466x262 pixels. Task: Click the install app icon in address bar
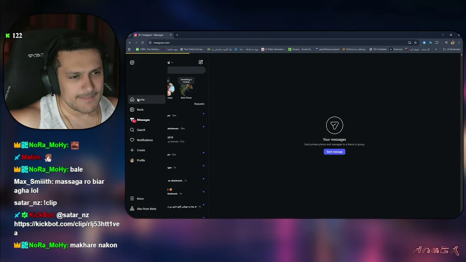[410, 43]
